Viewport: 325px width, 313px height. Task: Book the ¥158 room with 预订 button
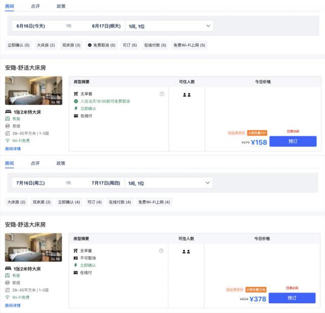coord(293,142)
